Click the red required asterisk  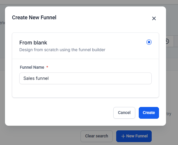(x=47, y=67)
